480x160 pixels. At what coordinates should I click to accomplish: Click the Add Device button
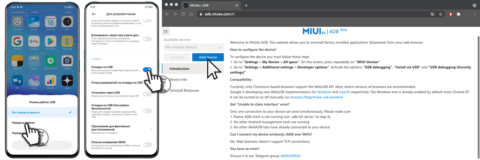208,57
